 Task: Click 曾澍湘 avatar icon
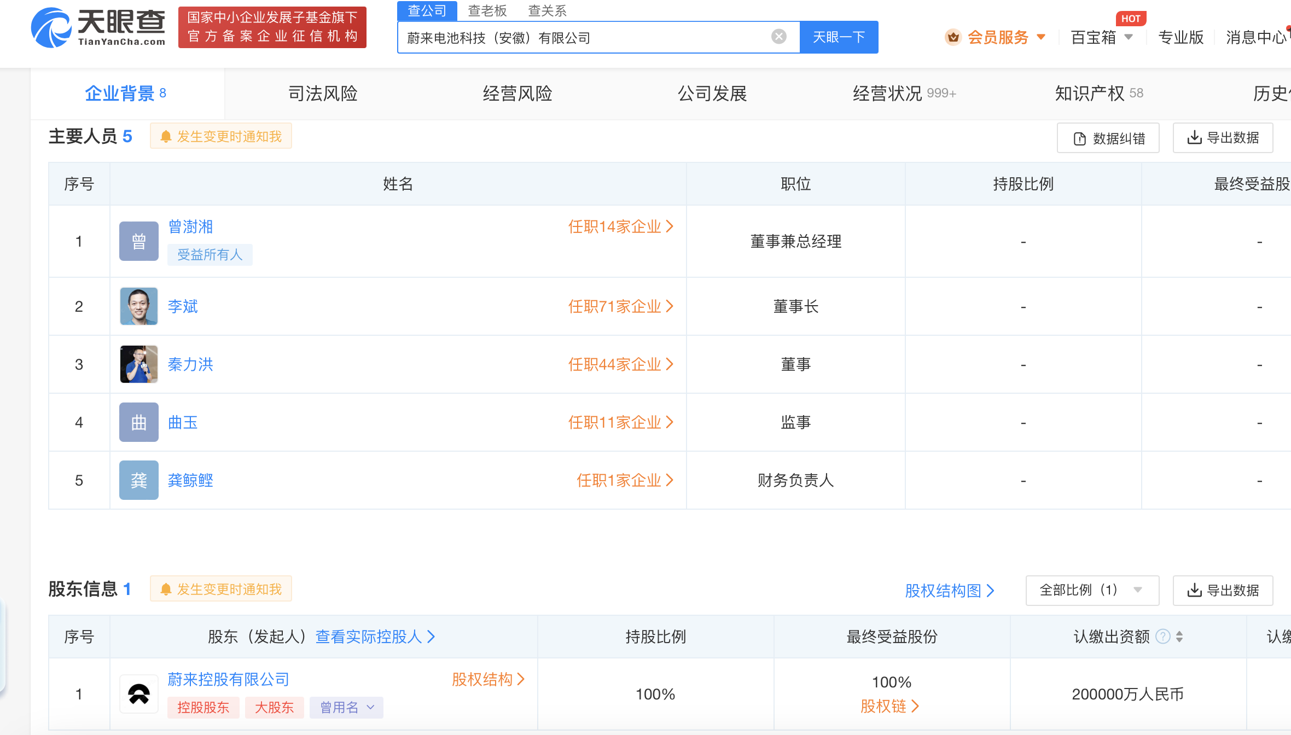pyautogui.click(x=139, y=241)
